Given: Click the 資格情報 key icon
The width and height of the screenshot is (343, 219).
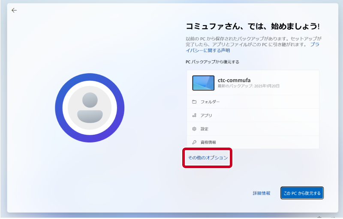Looking at the screenshot, I should (194, 142).
